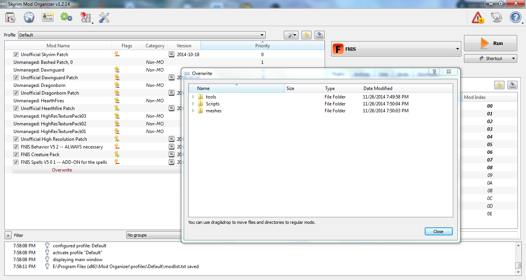Select Mod Index value 0E
526x280 pixels.
(x=489, y=214)
